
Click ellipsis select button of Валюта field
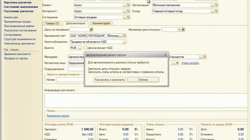pos(80,48)
